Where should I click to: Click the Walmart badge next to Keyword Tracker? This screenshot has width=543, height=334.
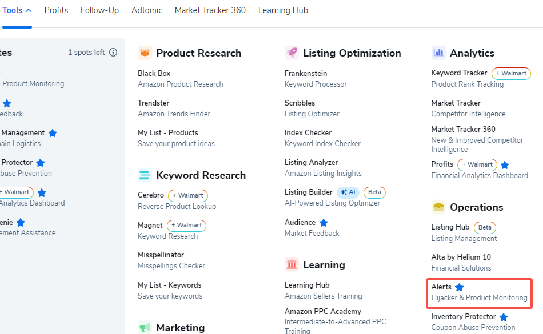coord(511,73)
